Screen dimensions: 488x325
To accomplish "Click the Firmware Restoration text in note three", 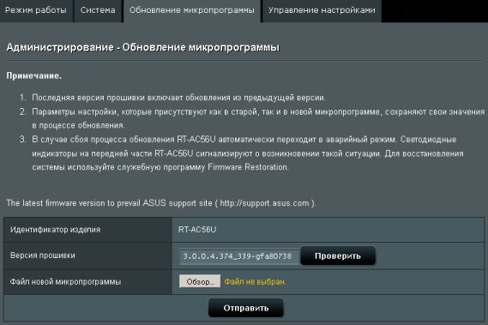I will [x=248, y=167].
